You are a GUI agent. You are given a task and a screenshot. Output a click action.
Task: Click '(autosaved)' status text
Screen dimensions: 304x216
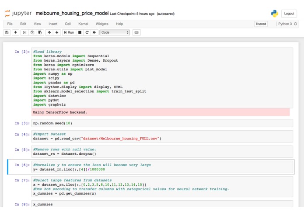click(x=166, y=14)
